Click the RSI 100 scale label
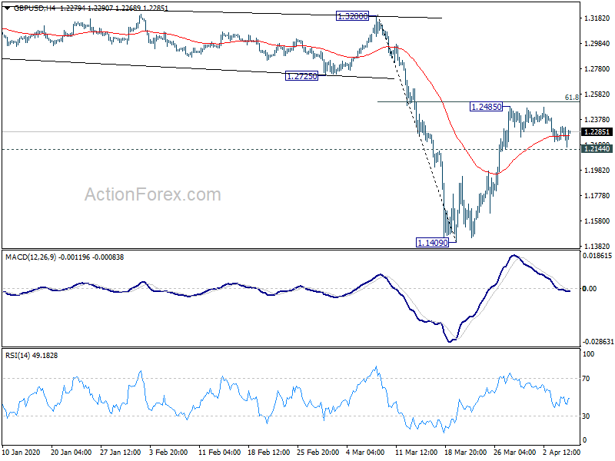Viewport: 615px width, 461px height. pos(588,354)
